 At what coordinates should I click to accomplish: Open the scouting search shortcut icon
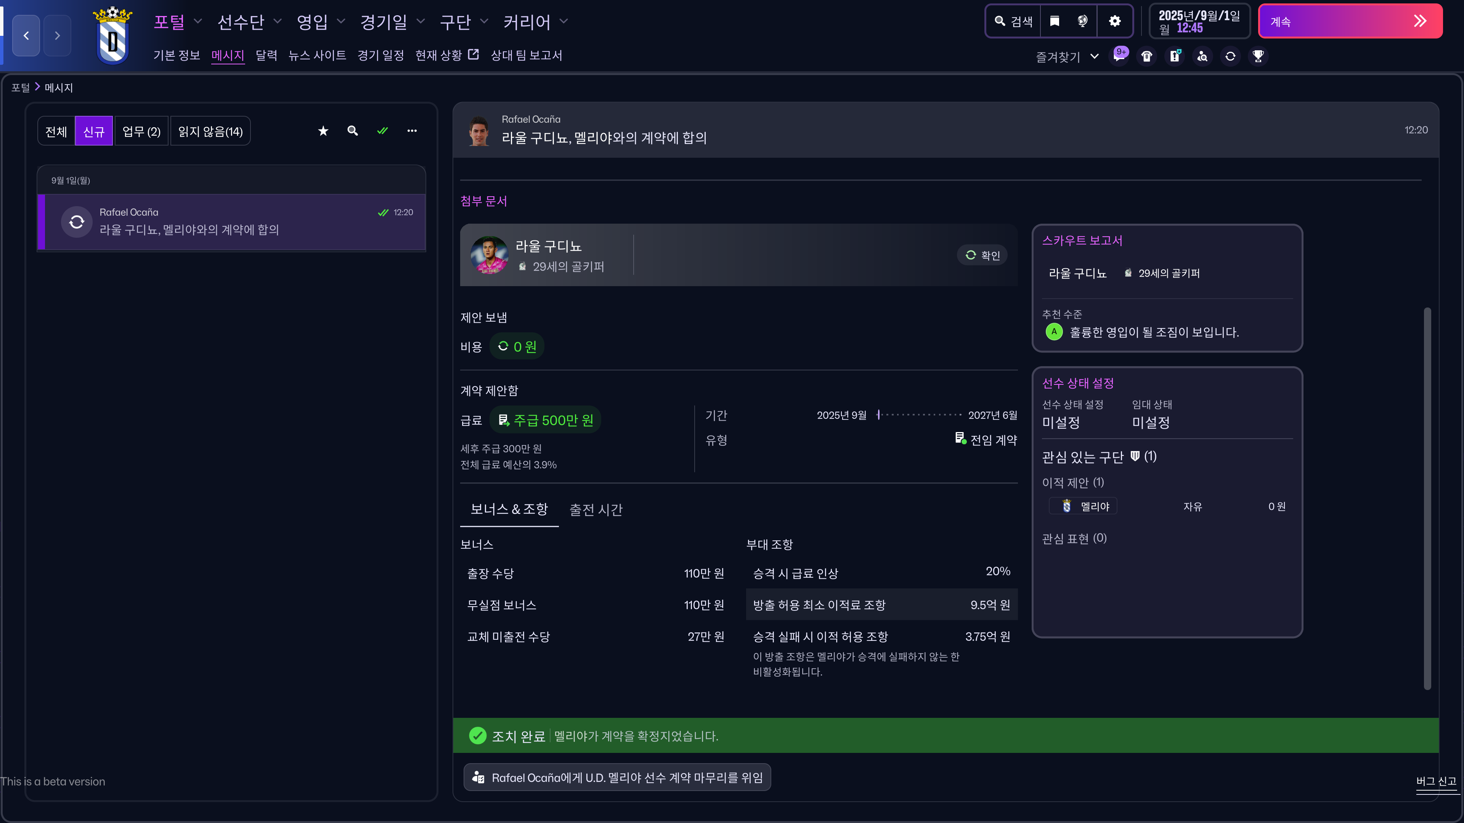[x=1202, y=56]
